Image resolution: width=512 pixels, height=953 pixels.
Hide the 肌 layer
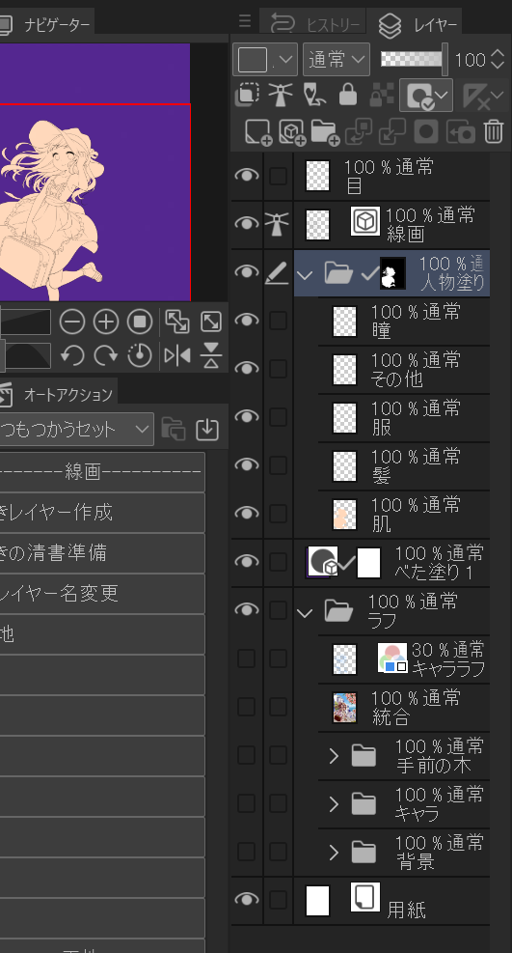click(246, 513)
